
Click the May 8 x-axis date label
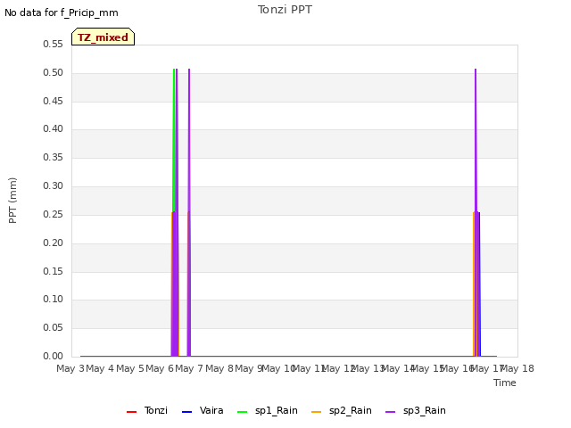tap(219, 368)
